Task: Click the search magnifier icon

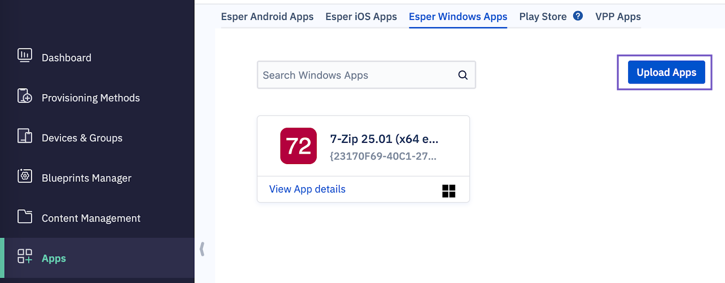Action: click(462, 75)
